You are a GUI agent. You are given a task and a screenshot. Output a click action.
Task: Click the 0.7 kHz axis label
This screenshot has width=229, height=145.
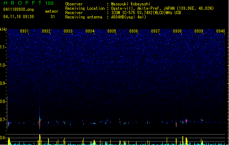click(x=3, y=120)
